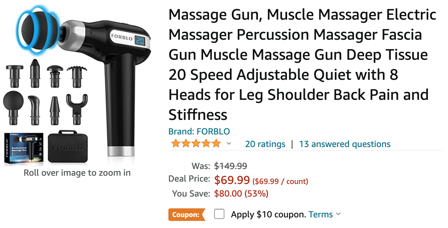Open the coupon Terms link
Viewport: 448px width, 228px height.
point(321,214)
